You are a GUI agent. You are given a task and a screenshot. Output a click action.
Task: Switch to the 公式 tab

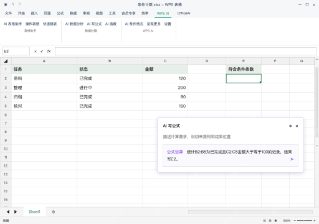point(60,13)
